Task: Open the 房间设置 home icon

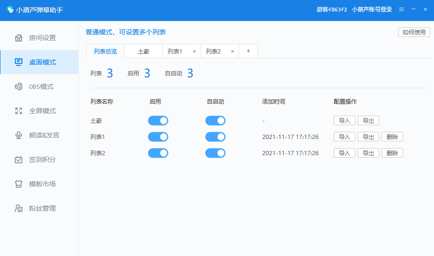Action: [19, 38]
